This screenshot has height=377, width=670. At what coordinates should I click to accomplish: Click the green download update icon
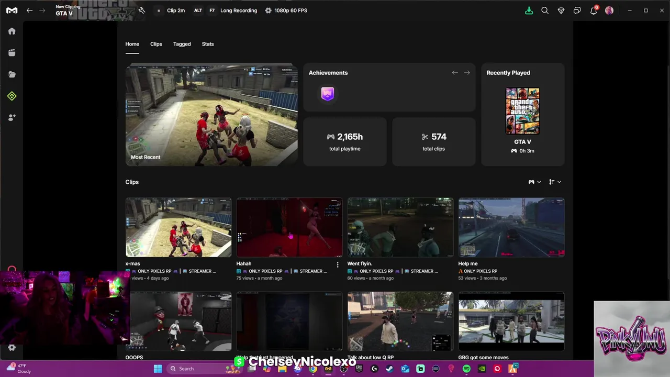(529, 10)
